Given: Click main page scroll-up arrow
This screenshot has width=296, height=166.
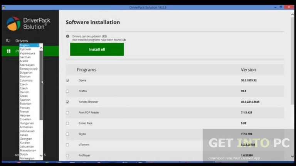Looking at the screenshot, I should (293, 15).
